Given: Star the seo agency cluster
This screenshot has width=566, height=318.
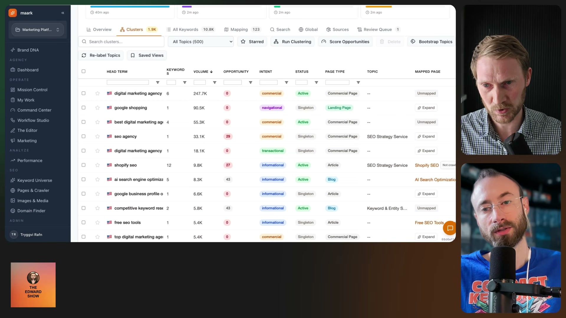Looking at the screenshot, I should click(98, 136).
